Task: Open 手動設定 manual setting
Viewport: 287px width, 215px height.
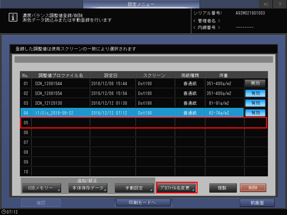Action: click(134, 188)
